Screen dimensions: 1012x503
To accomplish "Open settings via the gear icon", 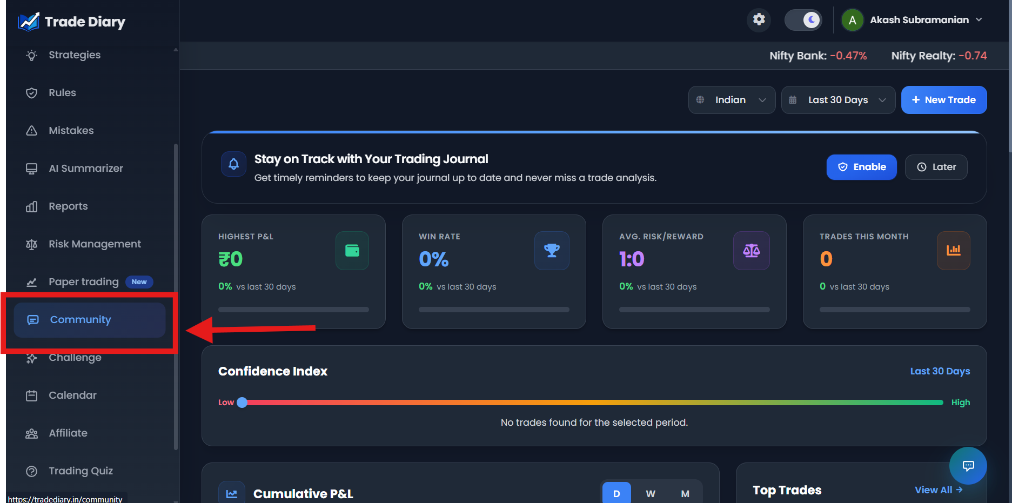I will click(x=759, y=20).
